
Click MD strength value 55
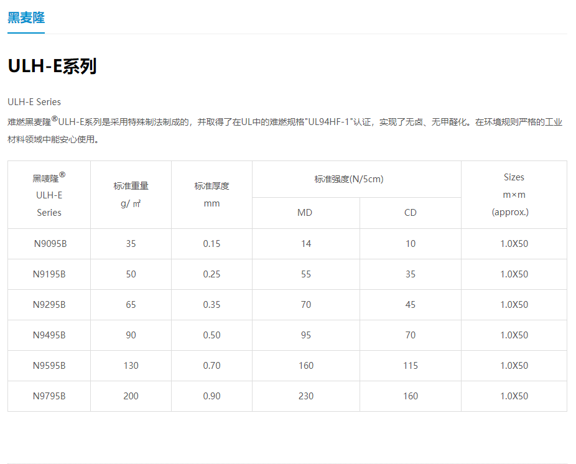(306, 274)
